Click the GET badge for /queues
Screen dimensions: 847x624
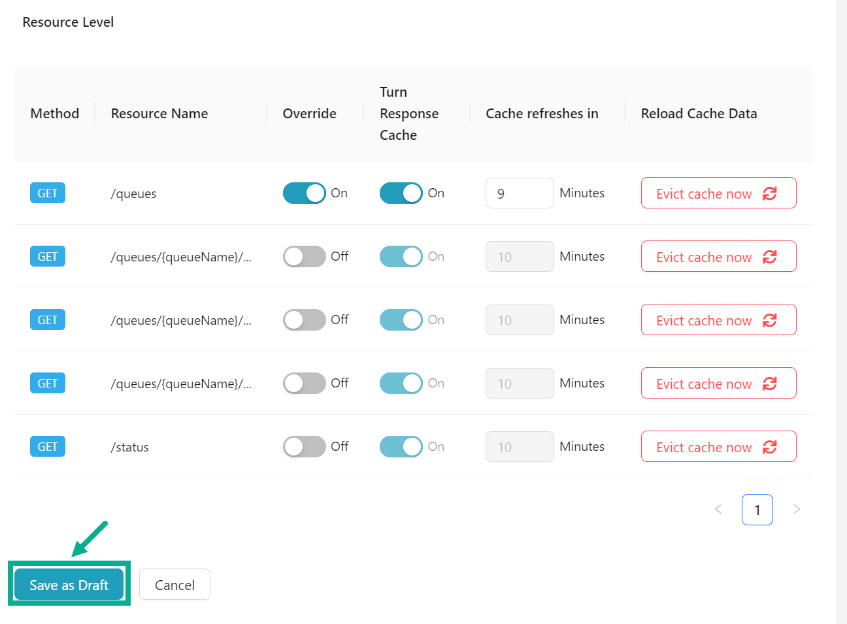click(48, 193)
